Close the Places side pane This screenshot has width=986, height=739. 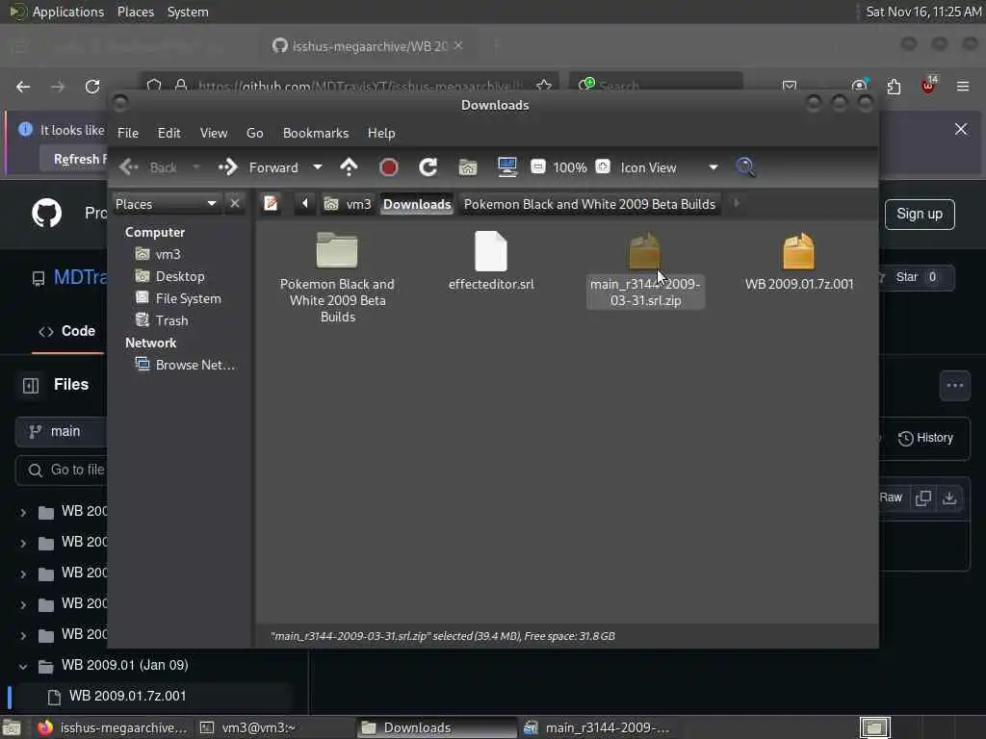(235, 204)
